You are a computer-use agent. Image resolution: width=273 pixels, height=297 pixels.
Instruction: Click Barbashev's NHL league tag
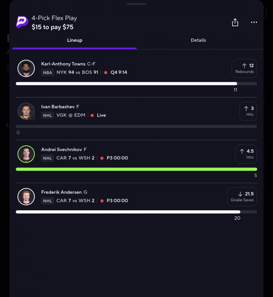[x=47, y=115]
